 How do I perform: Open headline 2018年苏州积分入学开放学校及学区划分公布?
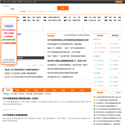pyautogui.click(x=68, y=40)
